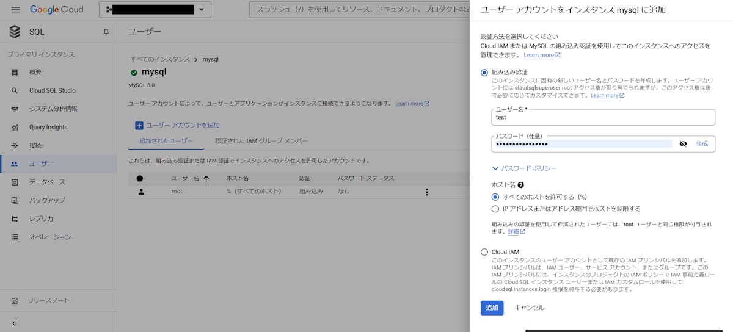
Task: Open the 詳細 link about root privileges
Action: [517, 232]
